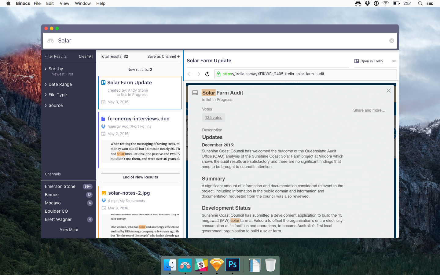The width and height of the screenshot is (440, 275).
Task: Open Spotlight search in the menu bar
Action: click(420, 3)
